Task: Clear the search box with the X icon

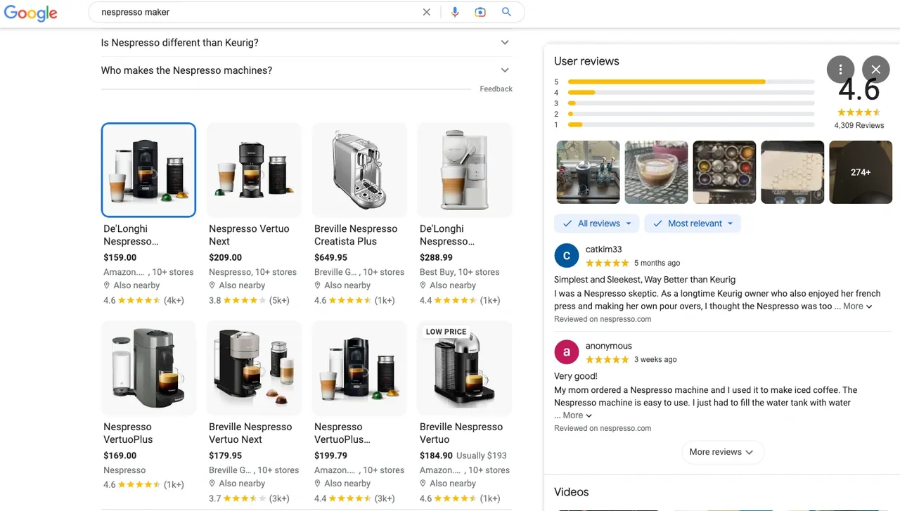Action: click(x=427, y=12)
